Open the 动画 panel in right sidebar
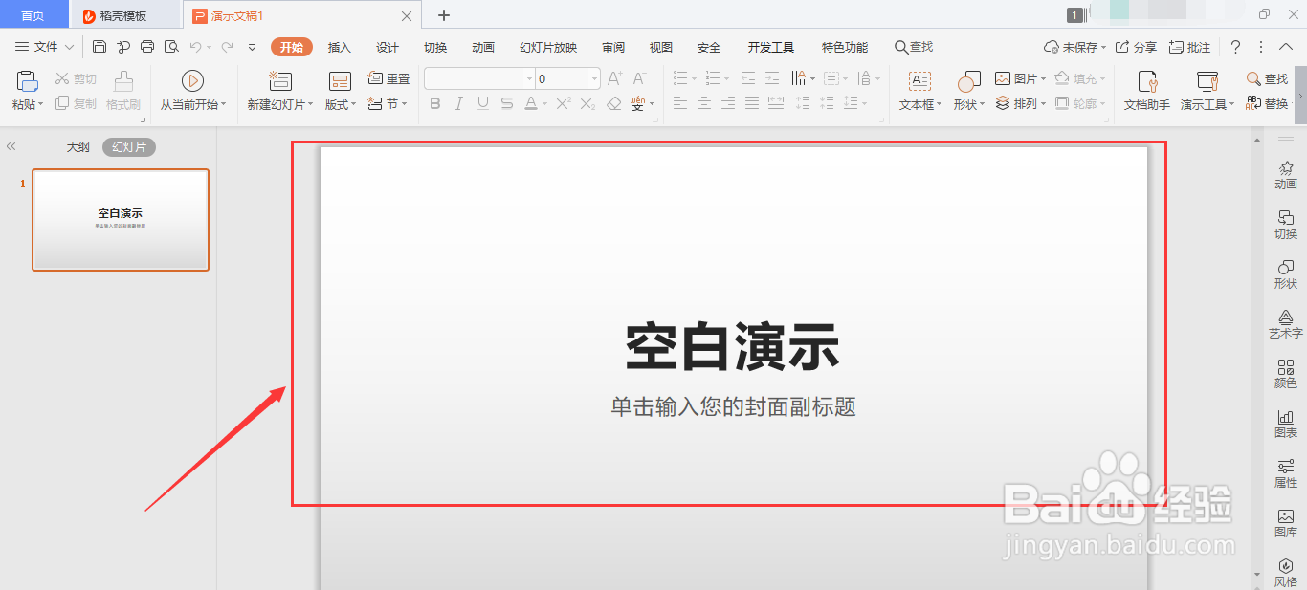Viewport: 1307px width, 590px height. 1285,177
